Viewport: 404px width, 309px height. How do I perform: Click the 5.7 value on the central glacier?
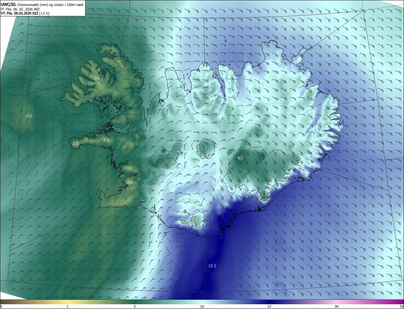pos(204,148)
